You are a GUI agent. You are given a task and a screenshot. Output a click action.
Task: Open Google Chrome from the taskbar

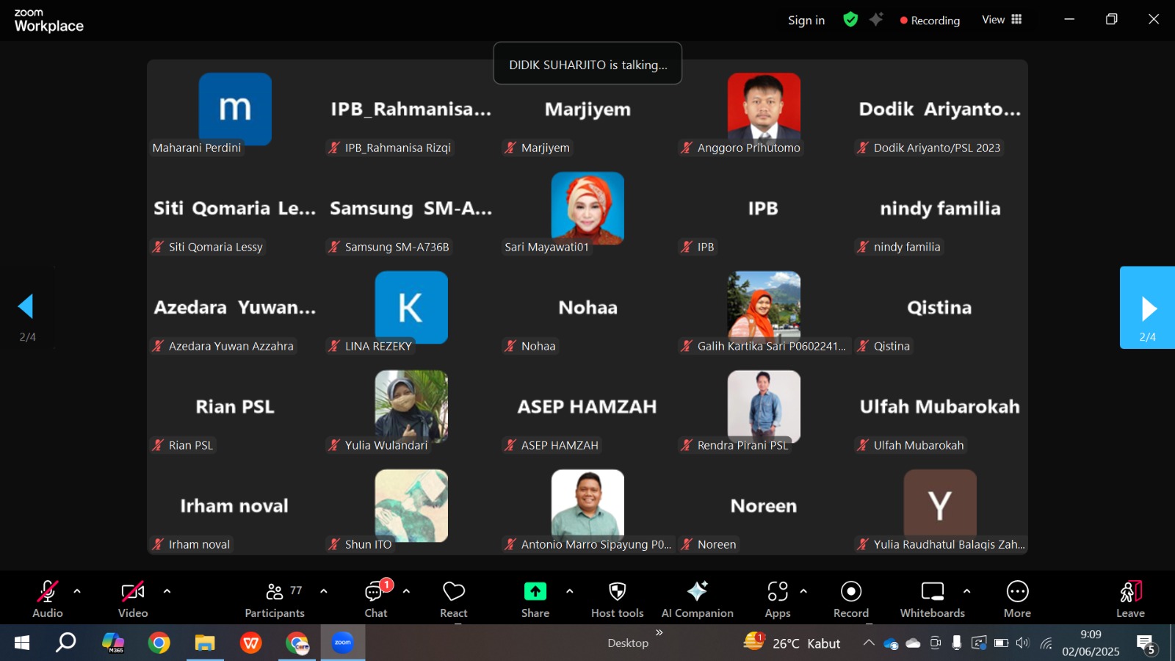(159, 643)
